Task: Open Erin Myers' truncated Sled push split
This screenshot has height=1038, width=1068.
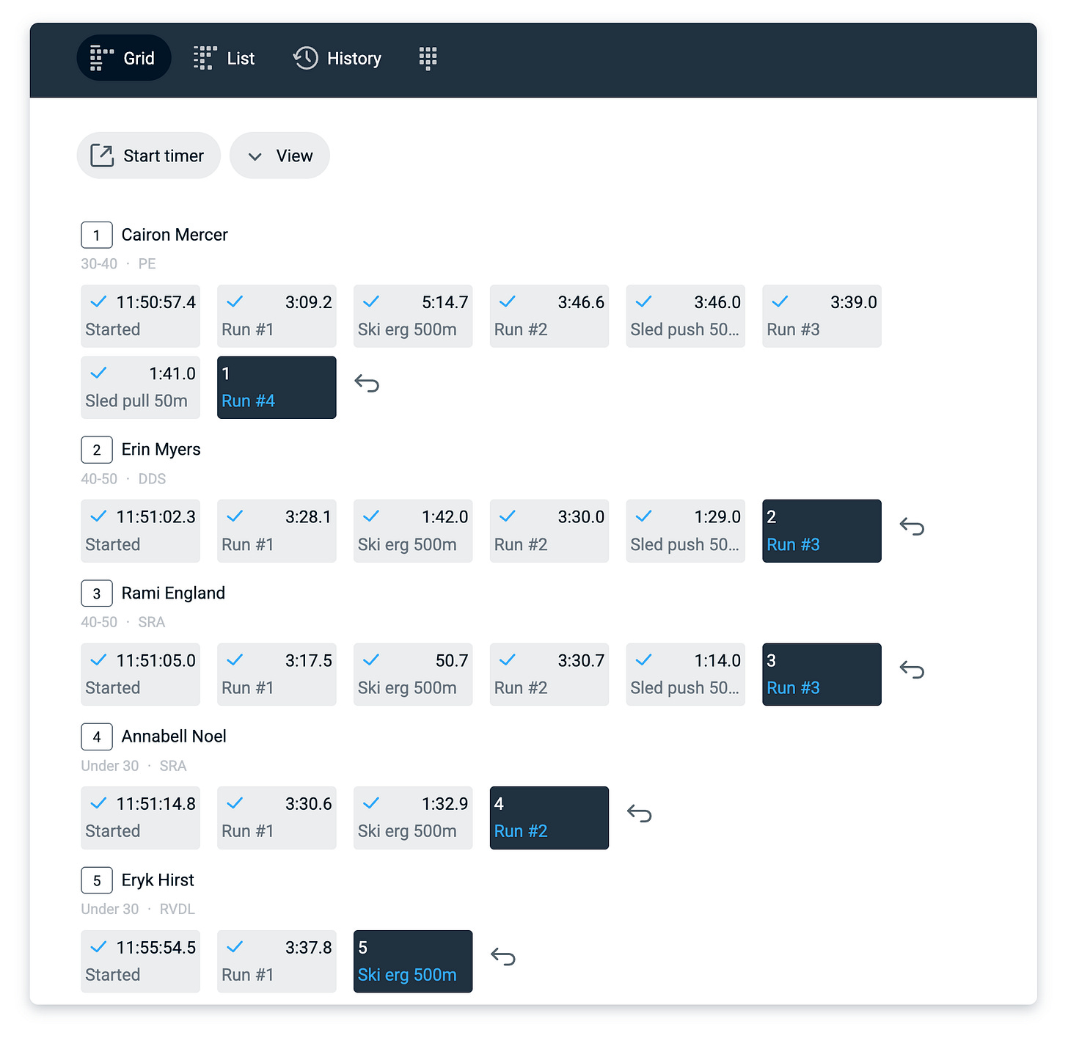Action: pyautogui.click(x=685, y=531)
